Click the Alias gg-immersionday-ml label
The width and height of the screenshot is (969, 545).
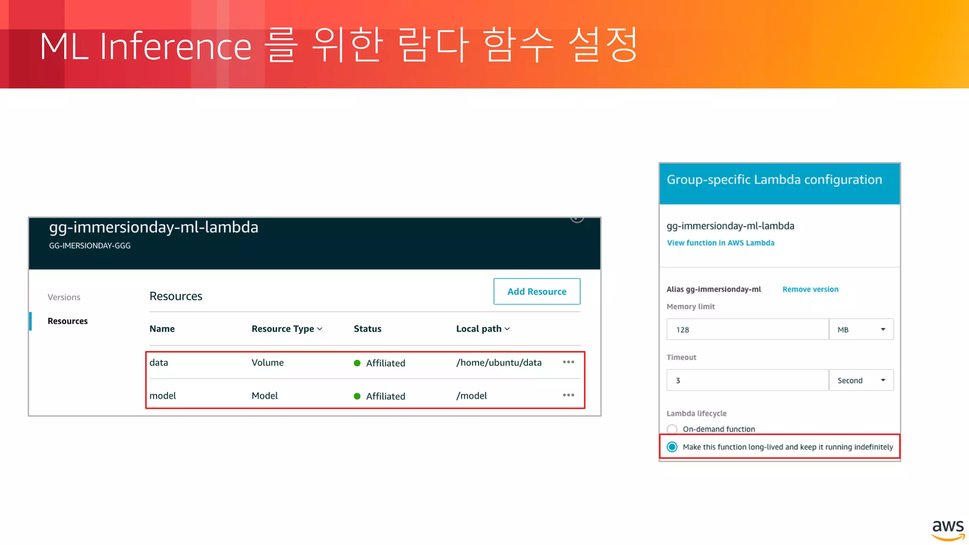point(714,289)
